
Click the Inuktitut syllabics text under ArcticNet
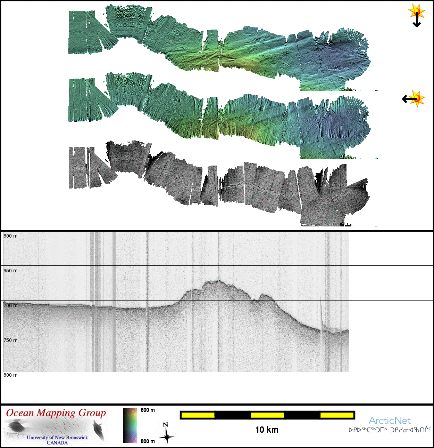point(389,430)
